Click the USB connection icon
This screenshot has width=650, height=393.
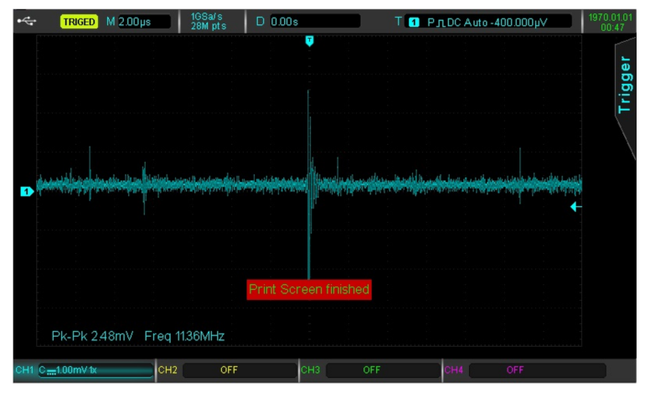coord(26,21)
